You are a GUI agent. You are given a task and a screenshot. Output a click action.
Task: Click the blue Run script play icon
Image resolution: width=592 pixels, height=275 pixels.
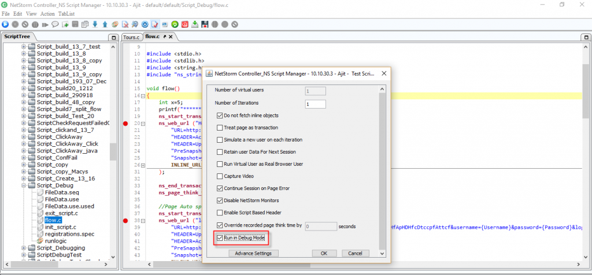click(5, 24)
